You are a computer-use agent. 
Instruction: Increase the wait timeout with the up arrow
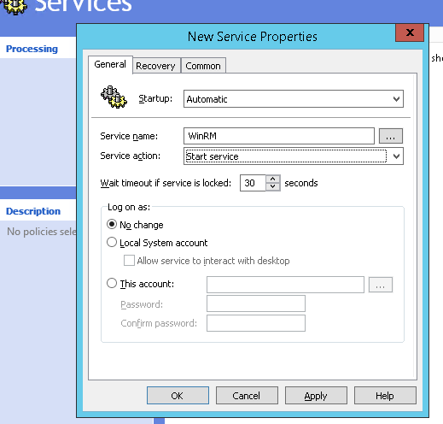(273, 179)
